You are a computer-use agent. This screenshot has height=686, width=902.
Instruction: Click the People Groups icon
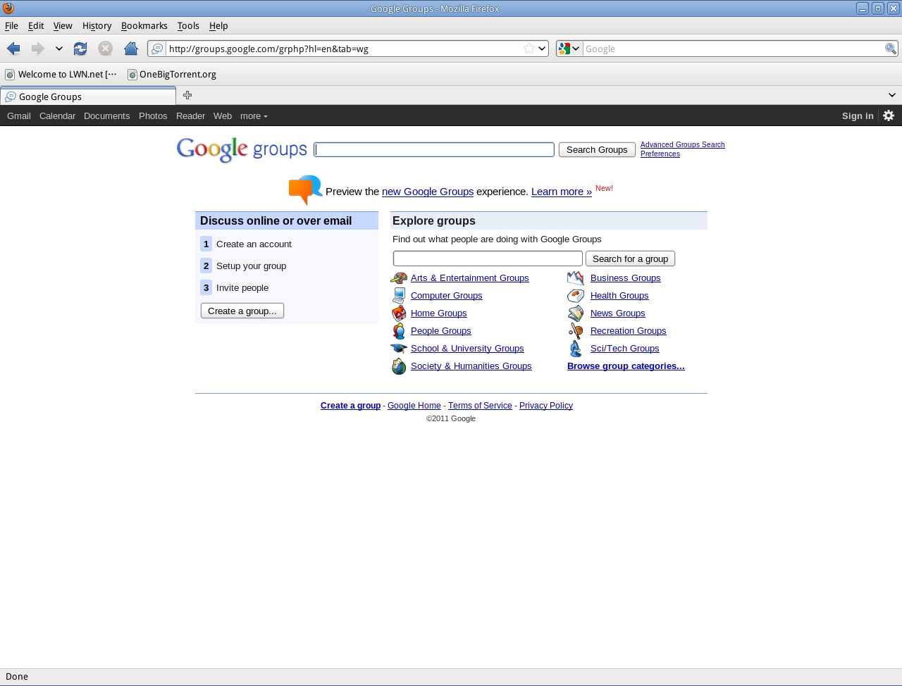pyautogui.click(x=399, y=331)
